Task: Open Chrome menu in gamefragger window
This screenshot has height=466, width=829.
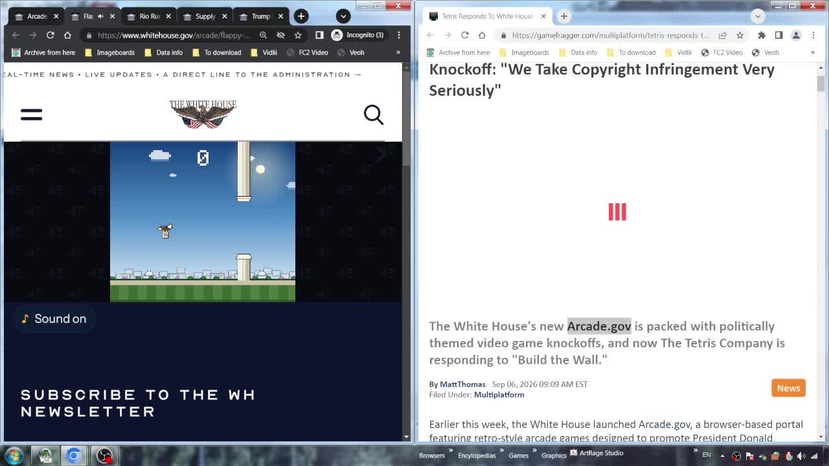Action: pyautogui.click(x=813, y=35)
